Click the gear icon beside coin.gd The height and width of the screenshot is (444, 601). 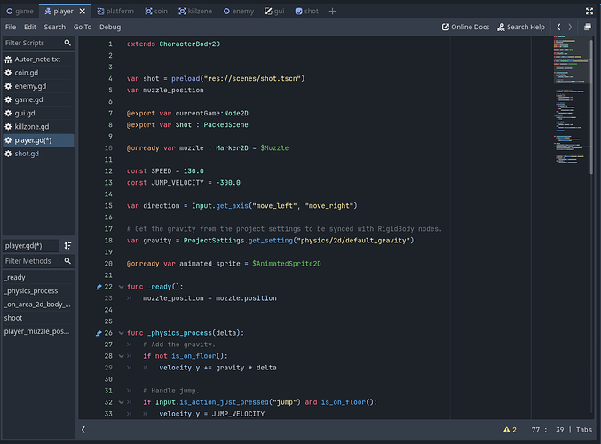pyautogui.click(x=8, y=73)
